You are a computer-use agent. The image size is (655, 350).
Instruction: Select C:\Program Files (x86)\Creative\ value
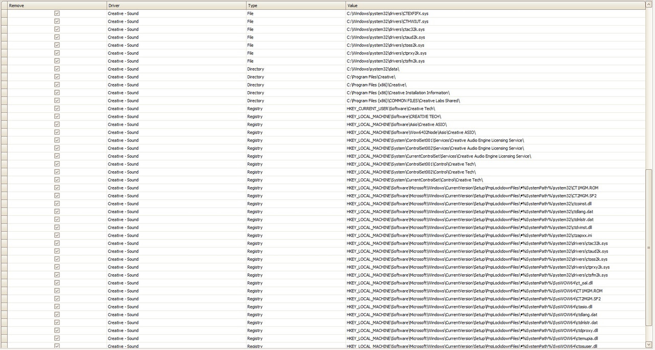[495, 85]
